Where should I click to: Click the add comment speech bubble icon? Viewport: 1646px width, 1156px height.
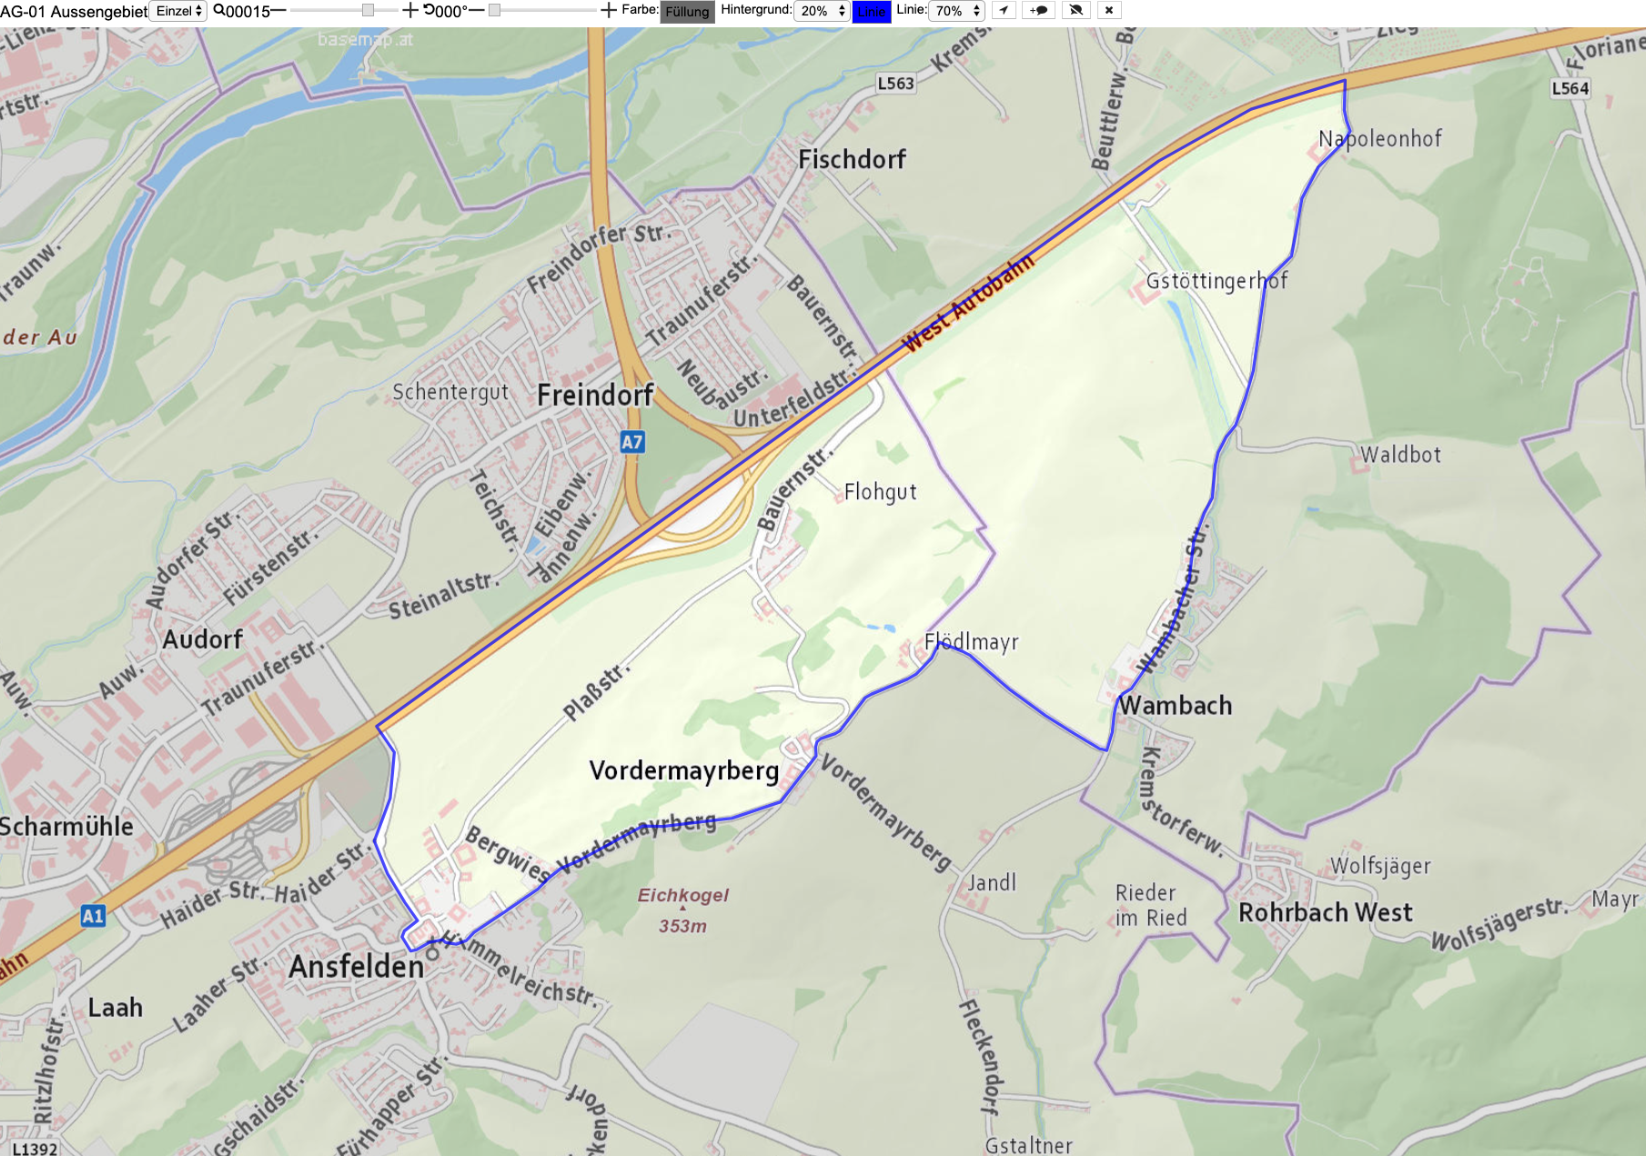[x=1039, y=11]
